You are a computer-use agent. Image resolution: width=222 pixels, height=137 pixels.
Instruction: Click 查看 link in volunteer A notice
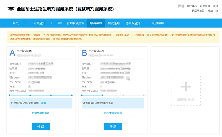pos(44,103)
